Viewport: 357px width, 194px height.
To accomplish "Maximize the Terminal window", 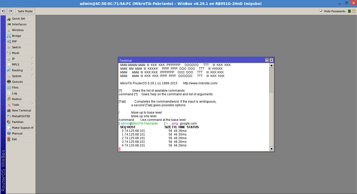I will tap(267, 60).
